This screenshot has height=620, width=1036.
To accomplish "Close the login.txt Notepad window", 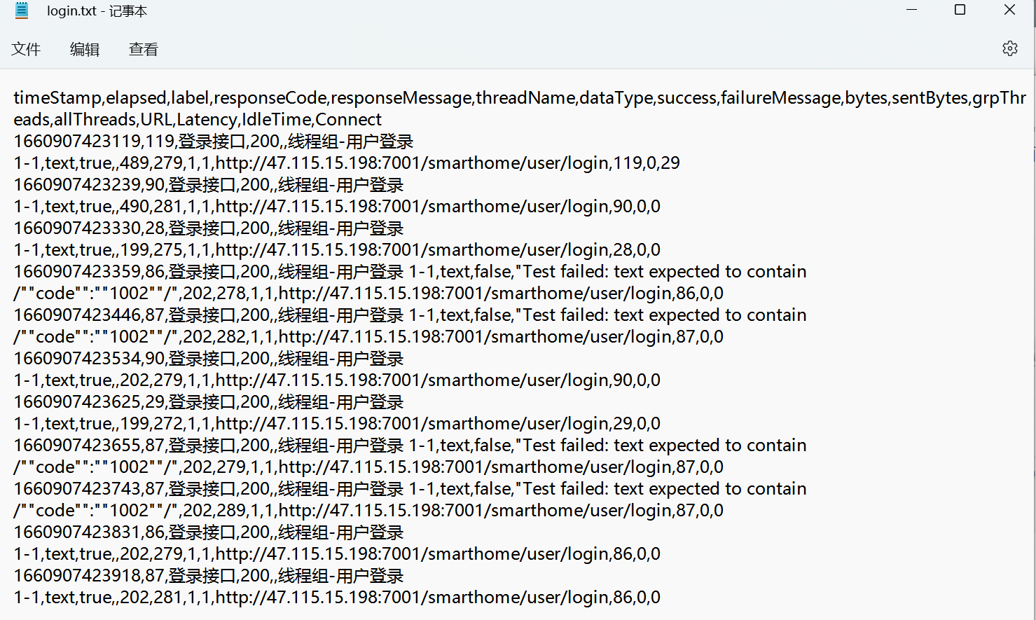I will [x=1009, y=10].
